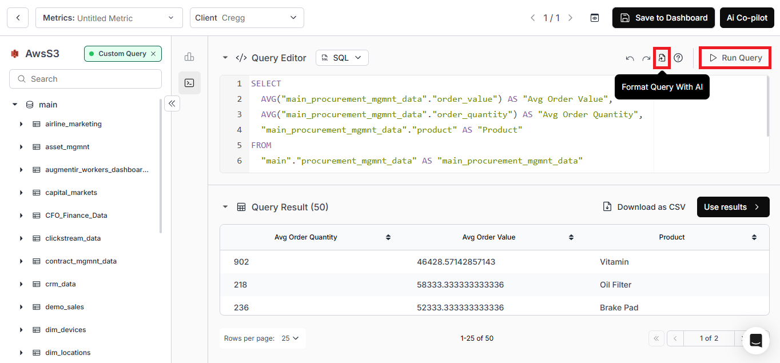Open query help icon
Image resolution: width=780 pixels, height=363 pixels.
pos(678,58)
